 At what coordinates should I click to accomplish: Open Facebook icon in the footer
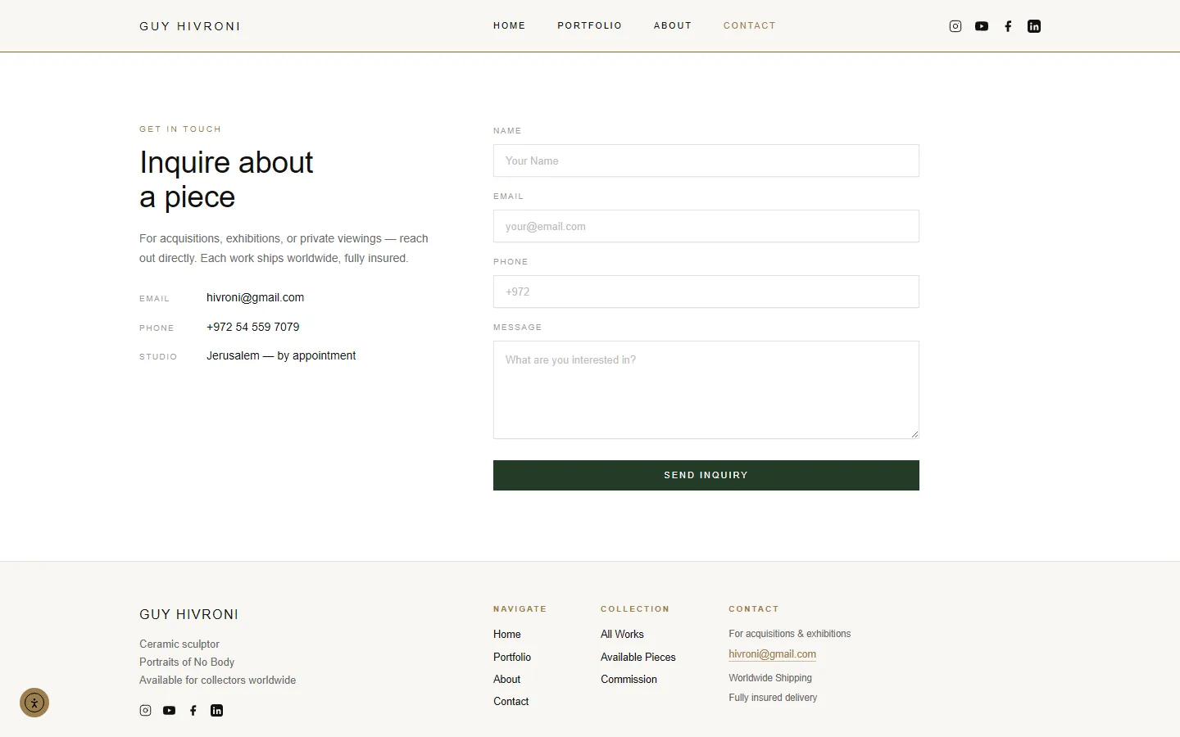193,711
